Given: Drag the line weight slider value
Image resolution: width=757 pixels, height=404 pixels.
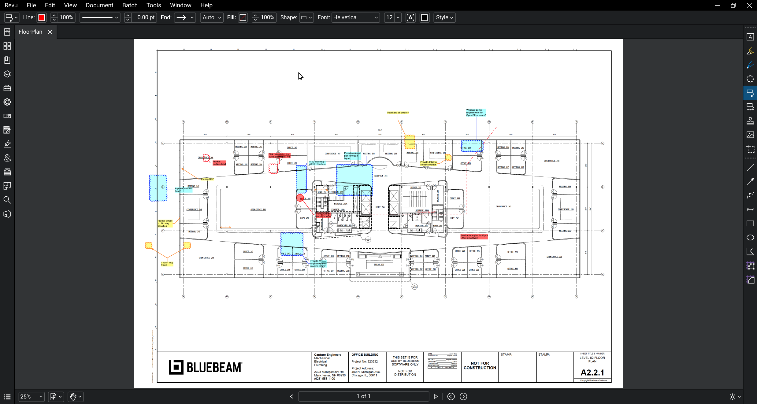Looking at the screenshot, I should (x=145, y=17).
